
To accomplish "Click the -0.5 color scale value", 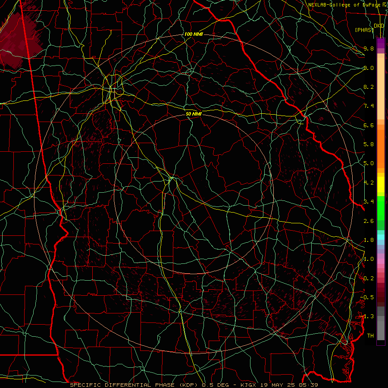I will [x=367, y=297].
